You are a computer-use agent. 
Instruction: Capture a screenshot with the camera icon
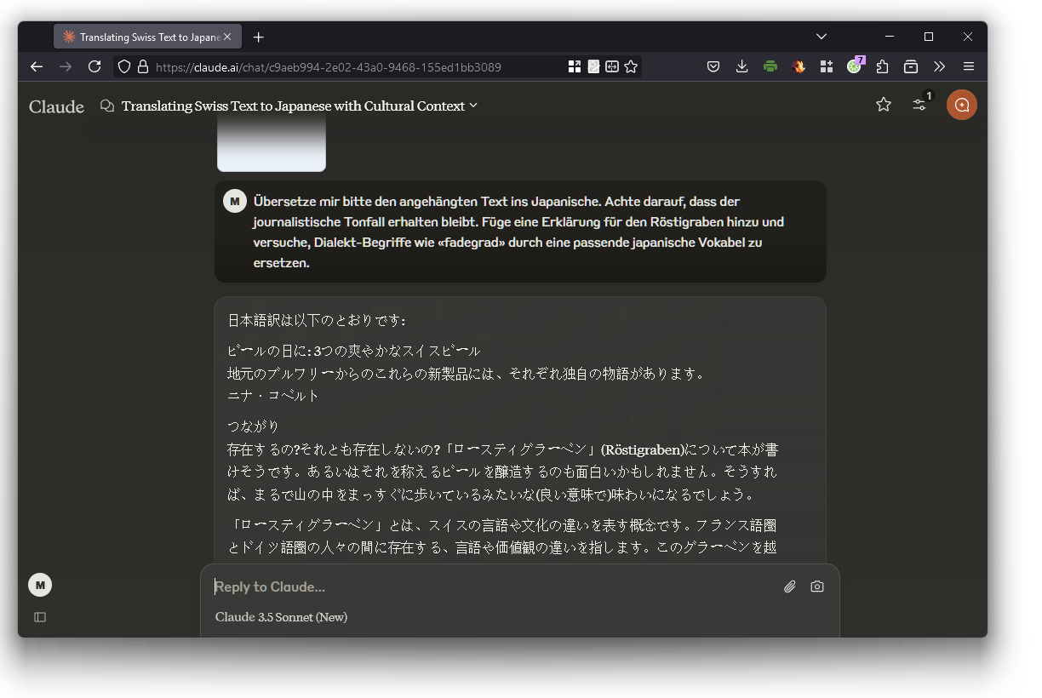coord(817,586)
